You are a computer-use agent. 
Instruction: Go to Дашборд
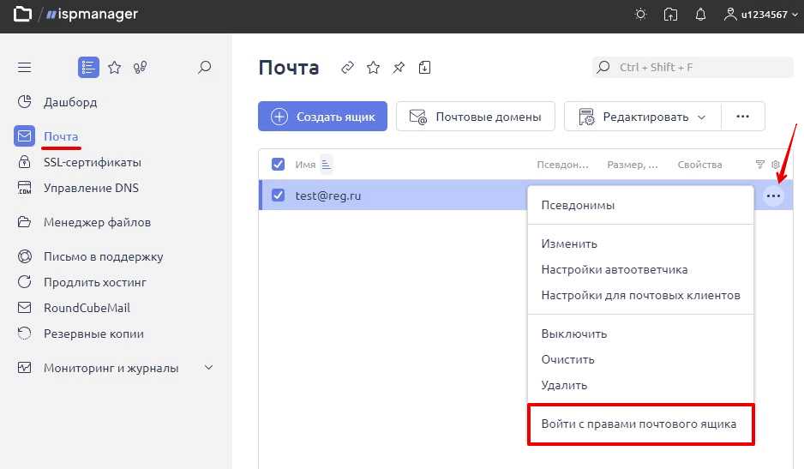[70, 102]
